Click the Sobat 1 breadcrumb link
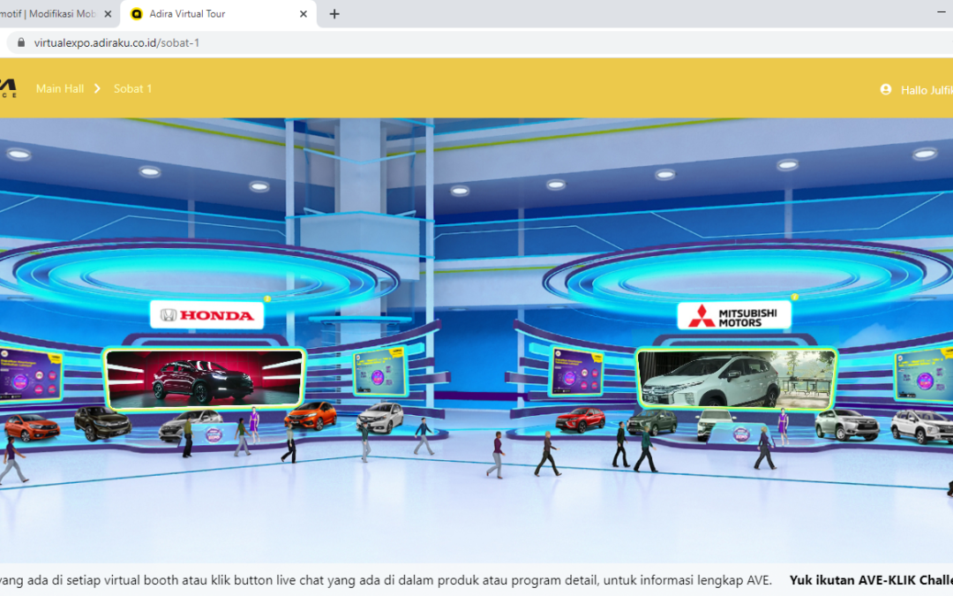Viewport: 953px width, 596px height. tap(132, 88)
